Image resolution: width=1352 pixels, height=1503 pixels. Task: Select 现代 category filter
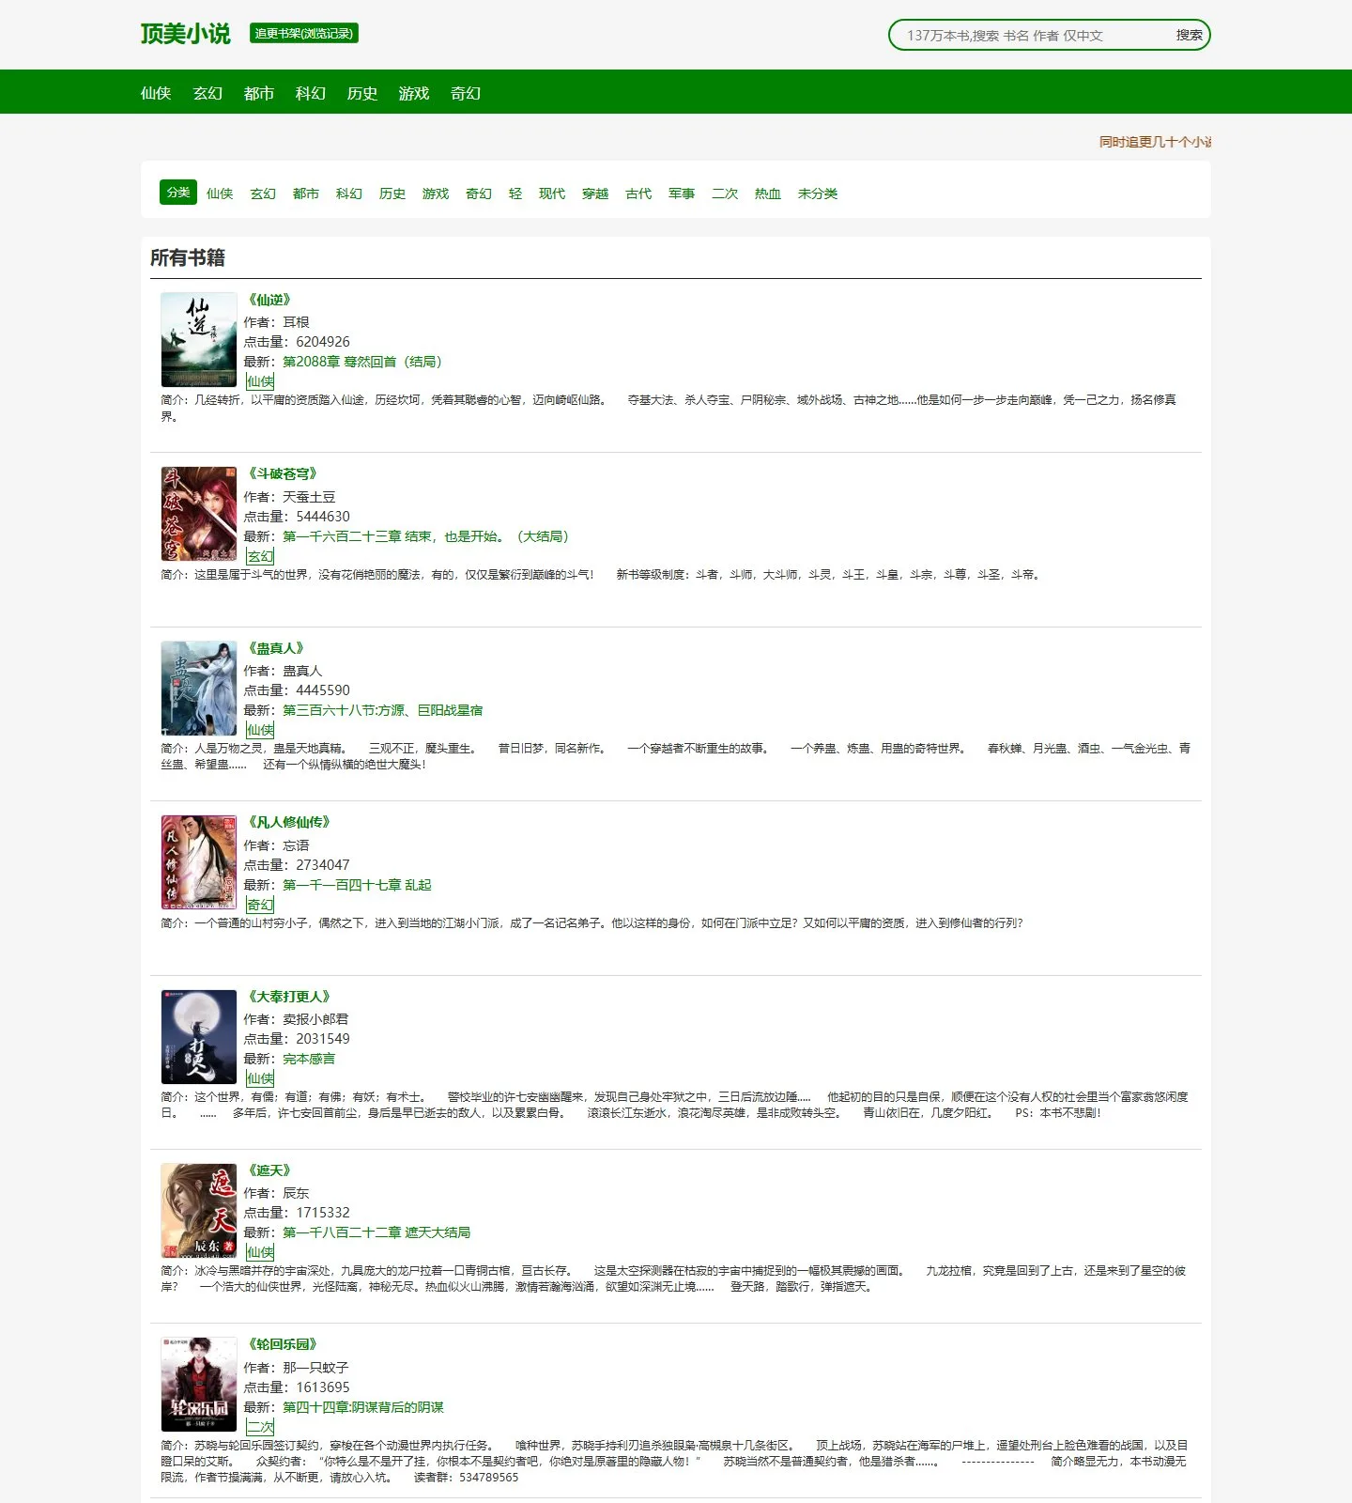coord(552,194)
